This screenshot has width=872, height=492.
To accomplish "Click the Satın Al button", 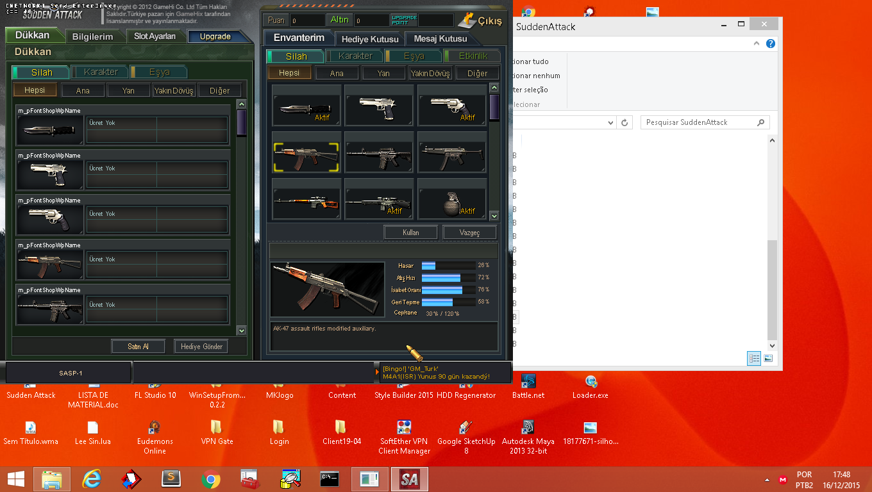I will click(x=138, y=347).
